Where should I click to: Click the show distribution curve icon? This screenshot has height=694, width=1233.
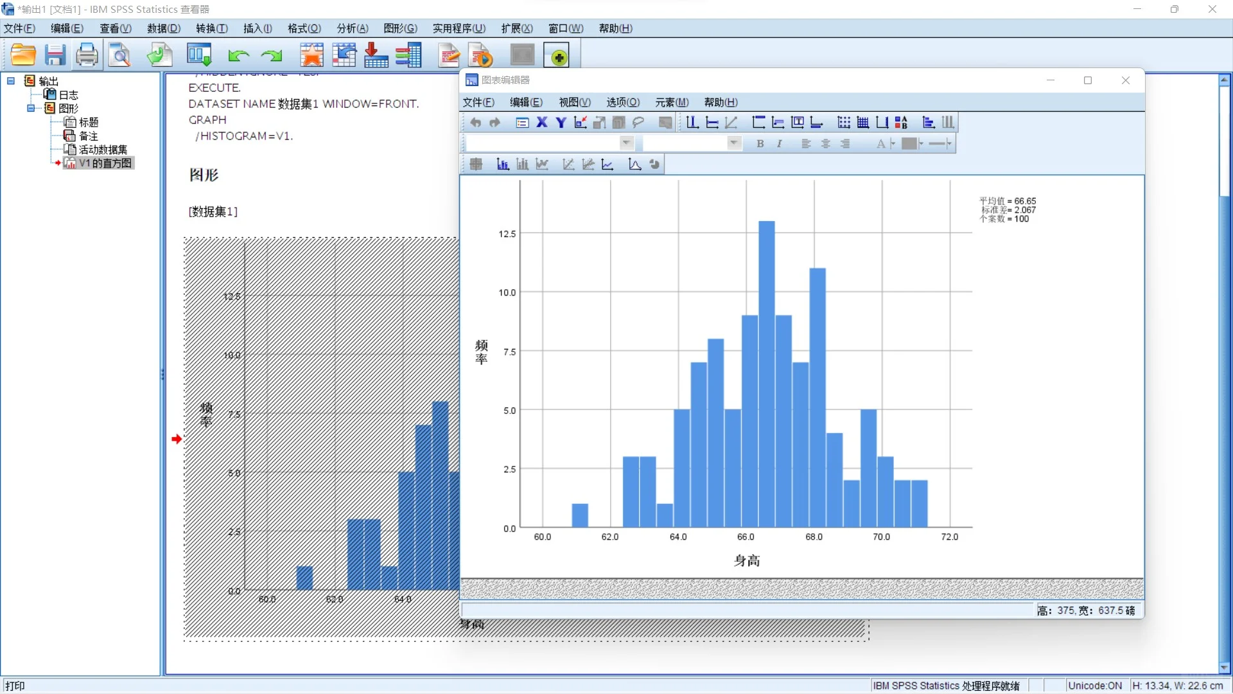[634, 165]
